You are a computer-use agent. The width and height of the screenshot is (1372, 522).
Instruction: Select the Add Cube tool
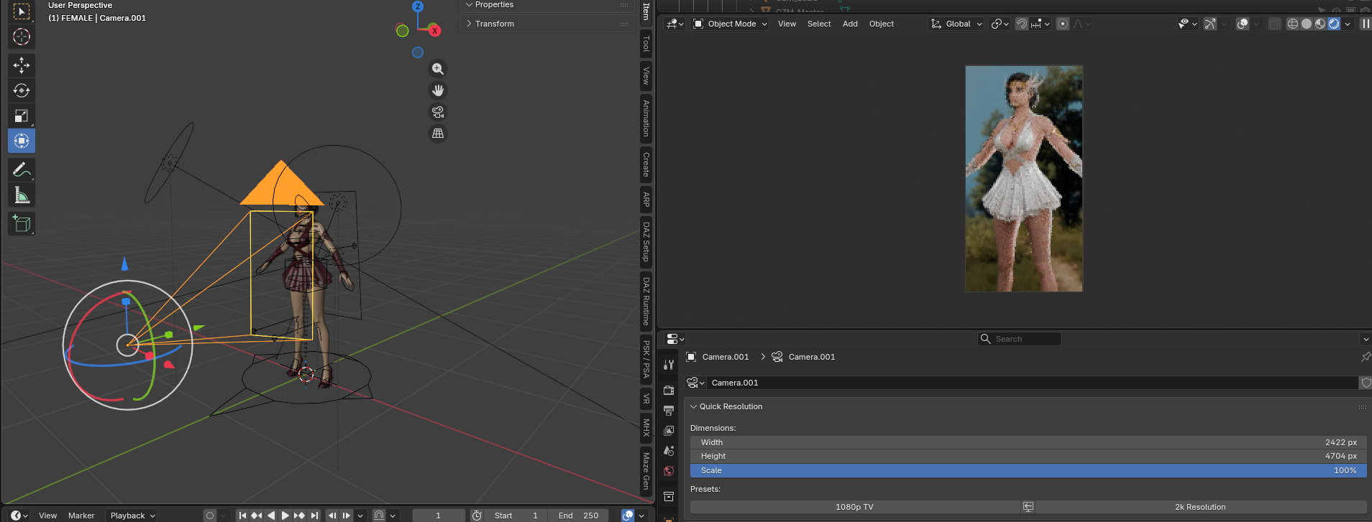(22, 224)
